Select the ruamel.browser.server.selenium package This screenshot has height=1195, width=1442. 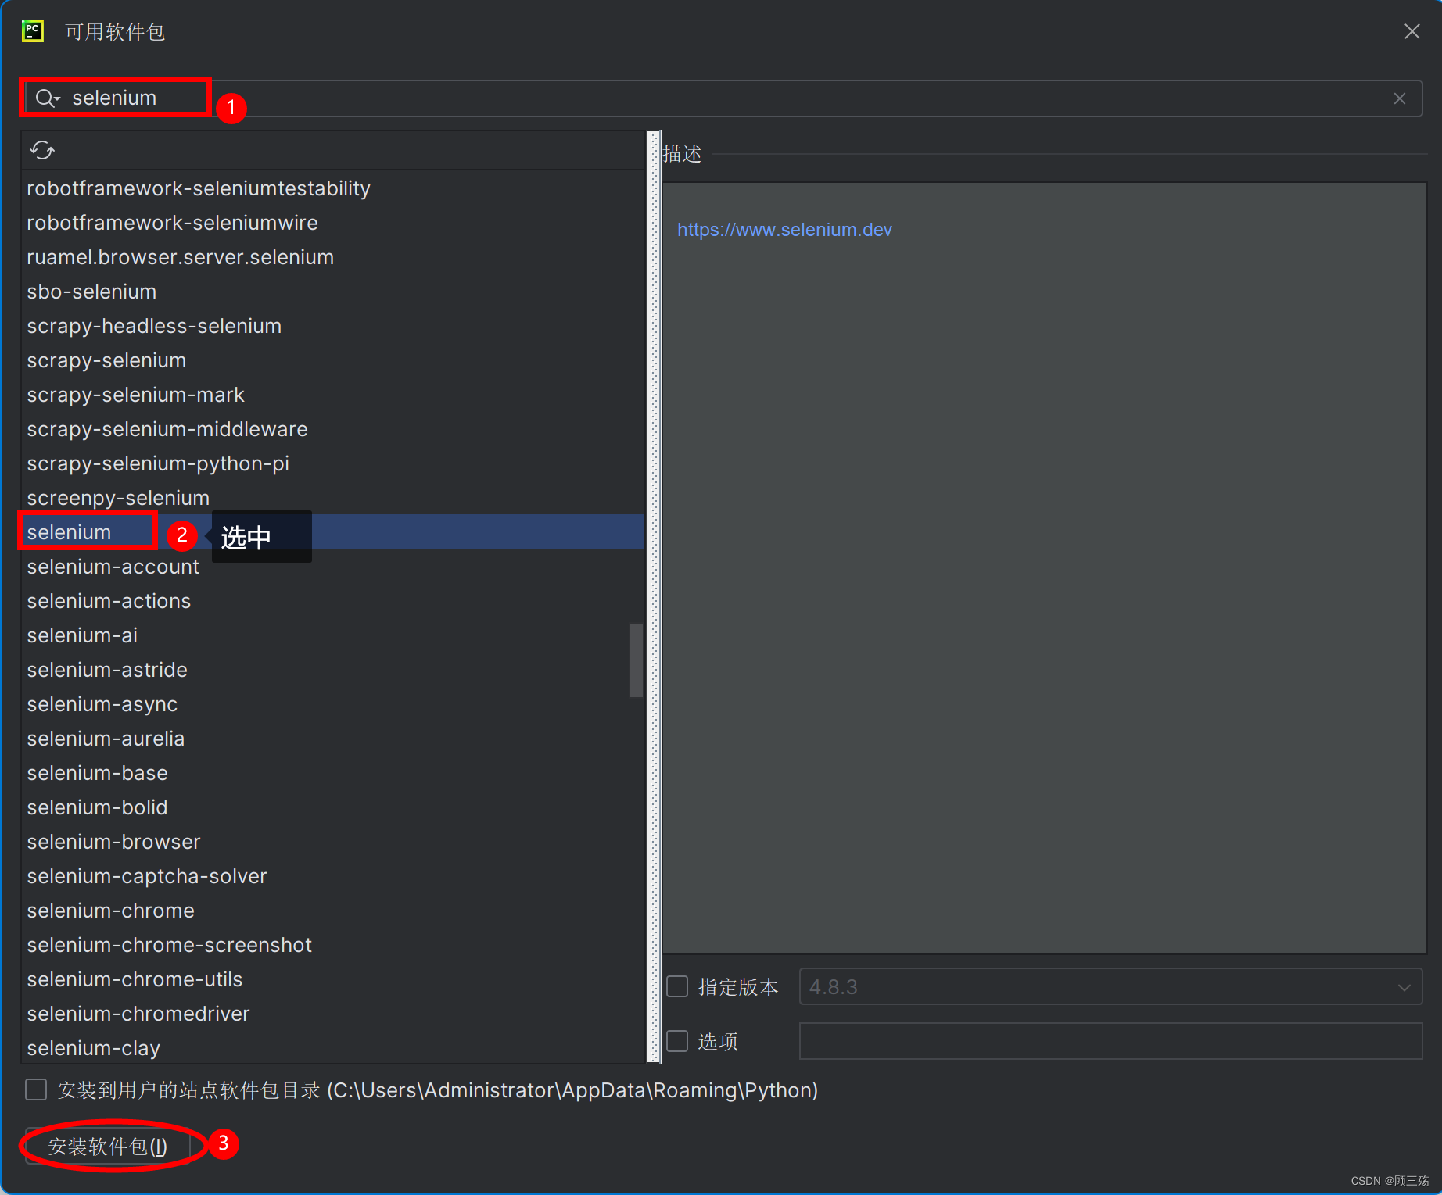coord(333,257)
